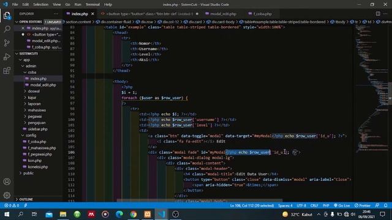The image size is (392, 220).
Task: Click the PHP language mode indicator
Action: pyautogui.click(x=326, y=205)
